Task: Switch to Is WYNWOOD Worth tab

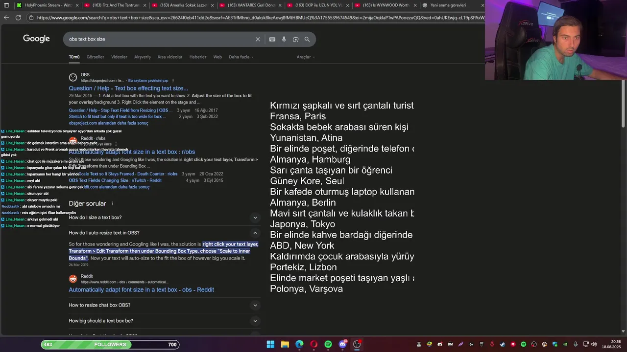Action: (386, 5)
